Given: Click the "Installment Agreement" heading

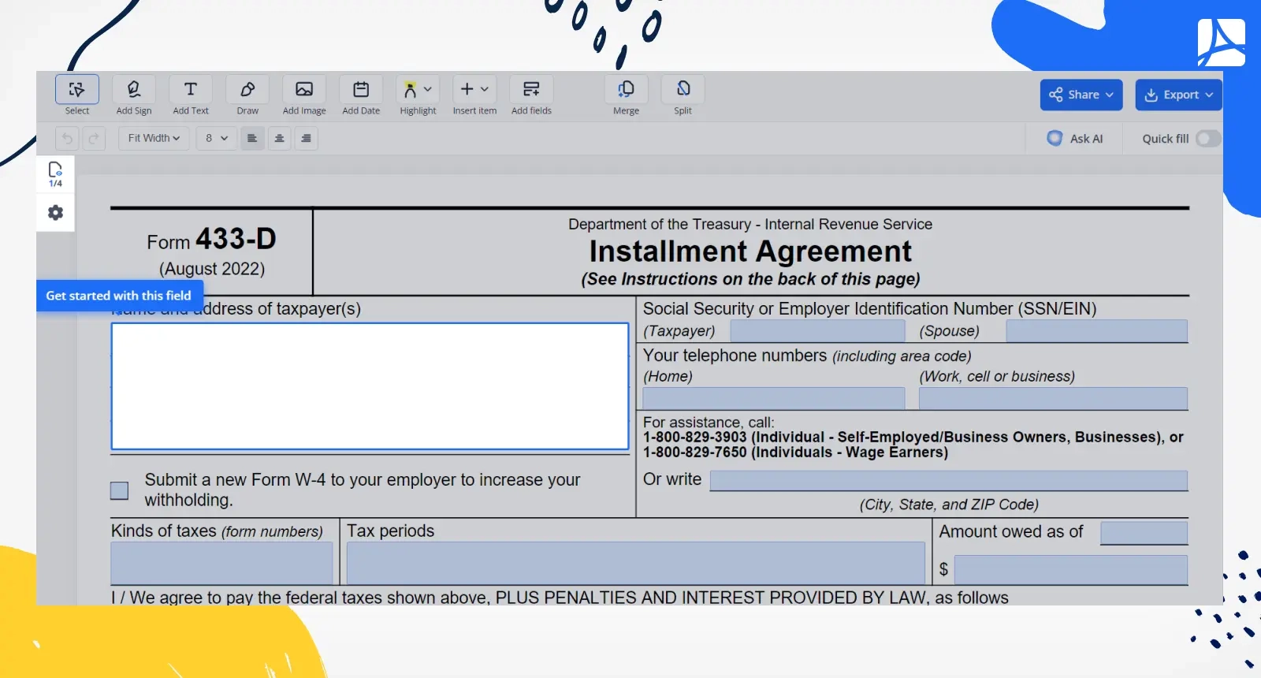Looking at the screenshot, I should point(750,251).
